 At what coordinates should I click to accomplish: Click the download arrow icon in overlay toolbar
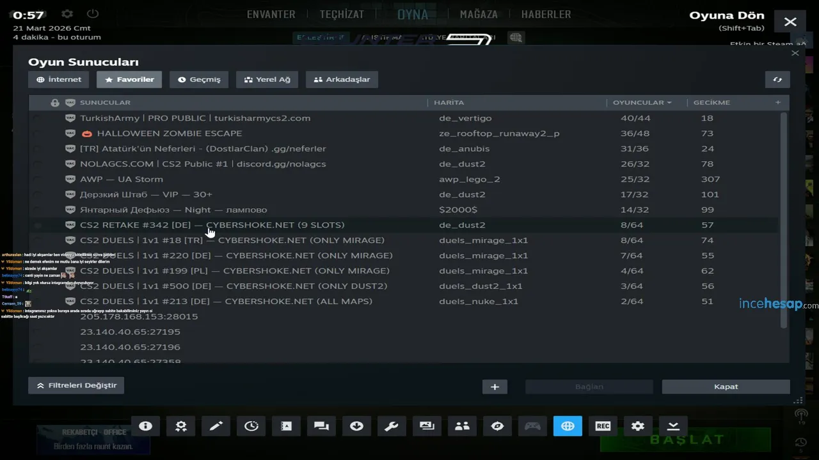click(357, 426)
